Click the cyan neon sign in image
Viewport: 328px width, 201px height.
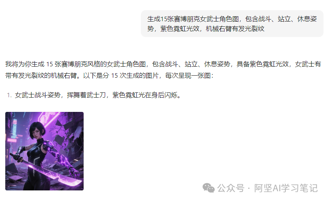click(x=15, y=128)
